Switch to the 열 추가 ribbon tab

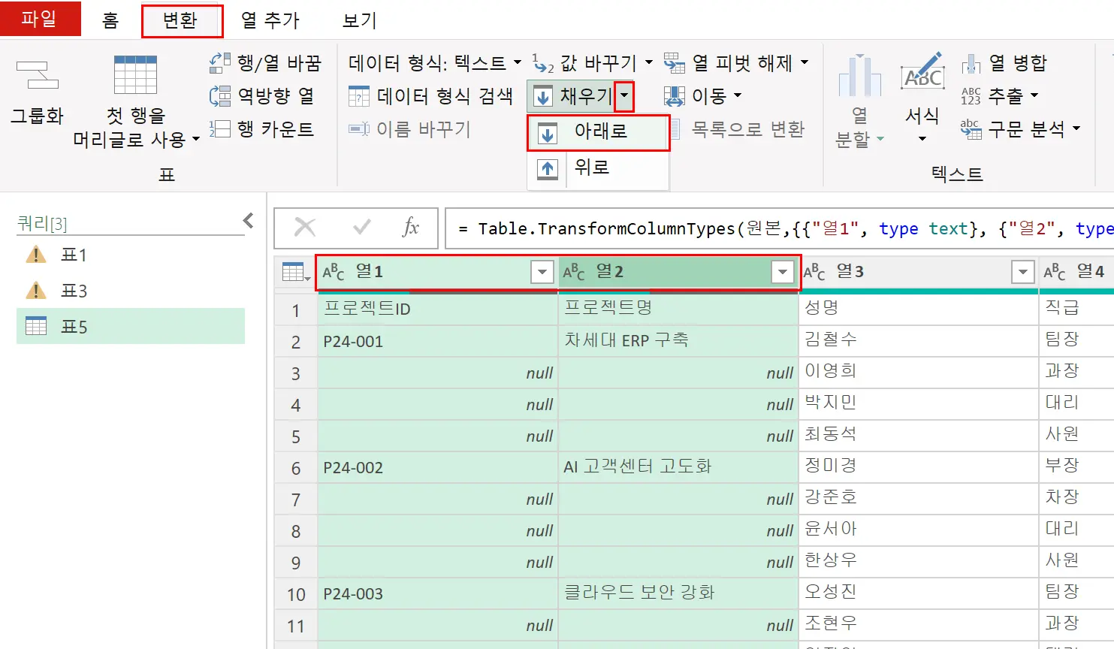[270, 21]
